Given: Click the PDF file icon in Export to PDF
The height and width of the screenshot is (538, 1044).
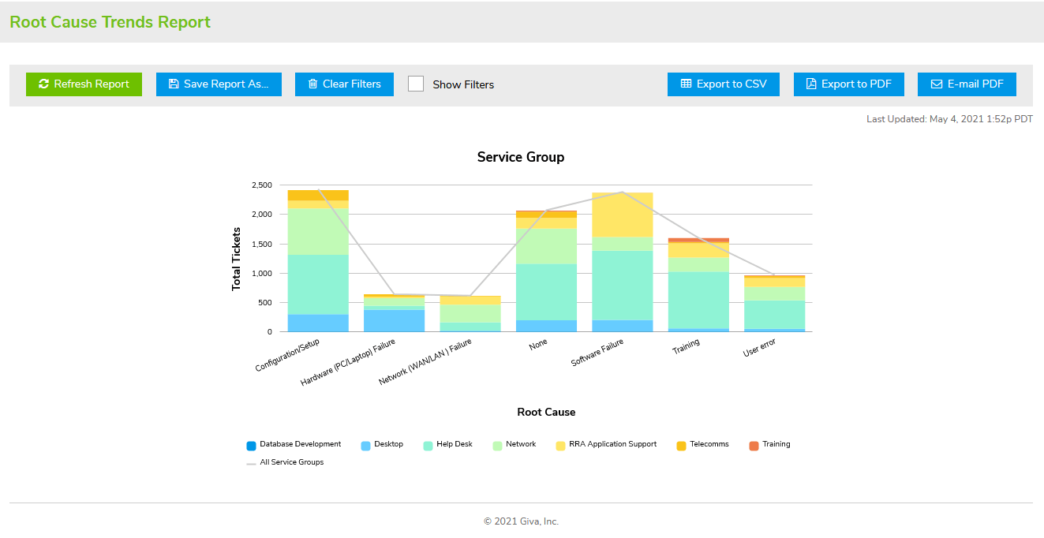Looking at the screenshot, I should (x=810, y=84).
